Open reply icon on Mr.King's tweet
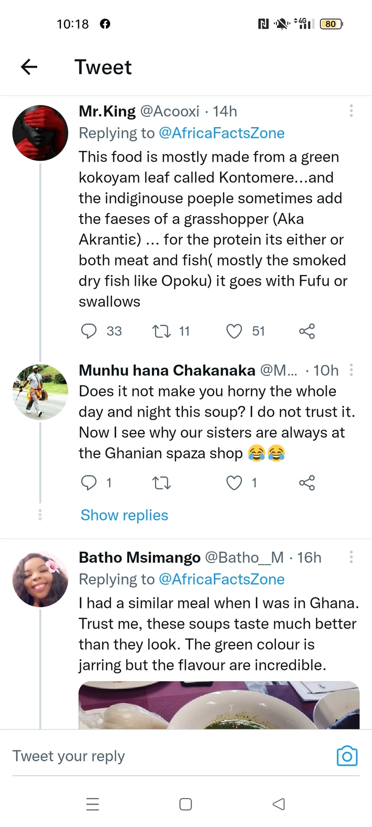The width and height of the screenshot is (372, 827). pyautogui.click(x=89, y=331)
